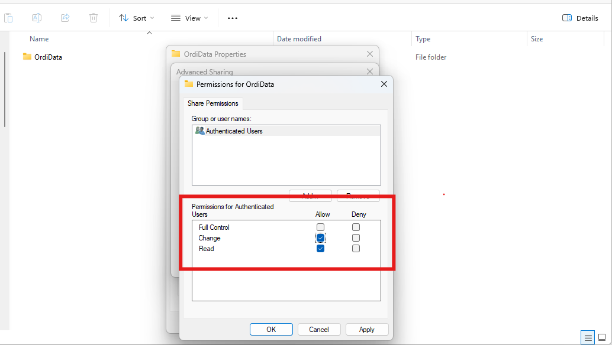Switch to details list view icon
This screenshot has height=345, width=612.
(588, 337)
